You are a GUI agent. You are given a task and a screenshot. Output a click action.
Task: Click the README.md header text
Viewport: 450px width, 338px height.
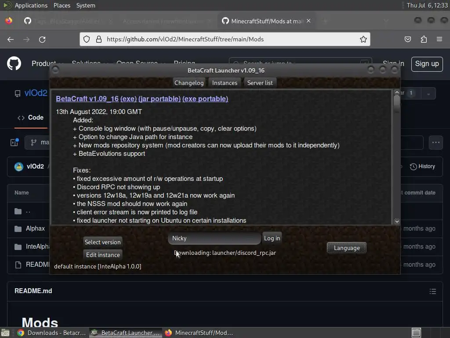click(33, 291)
